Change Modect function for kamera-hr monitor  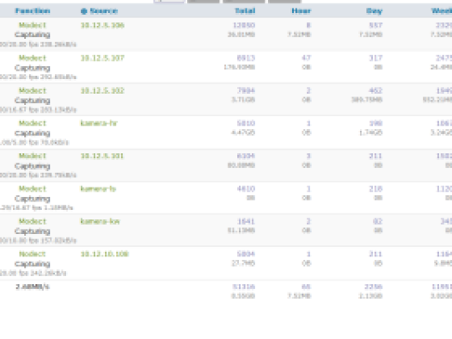point(33,123)
